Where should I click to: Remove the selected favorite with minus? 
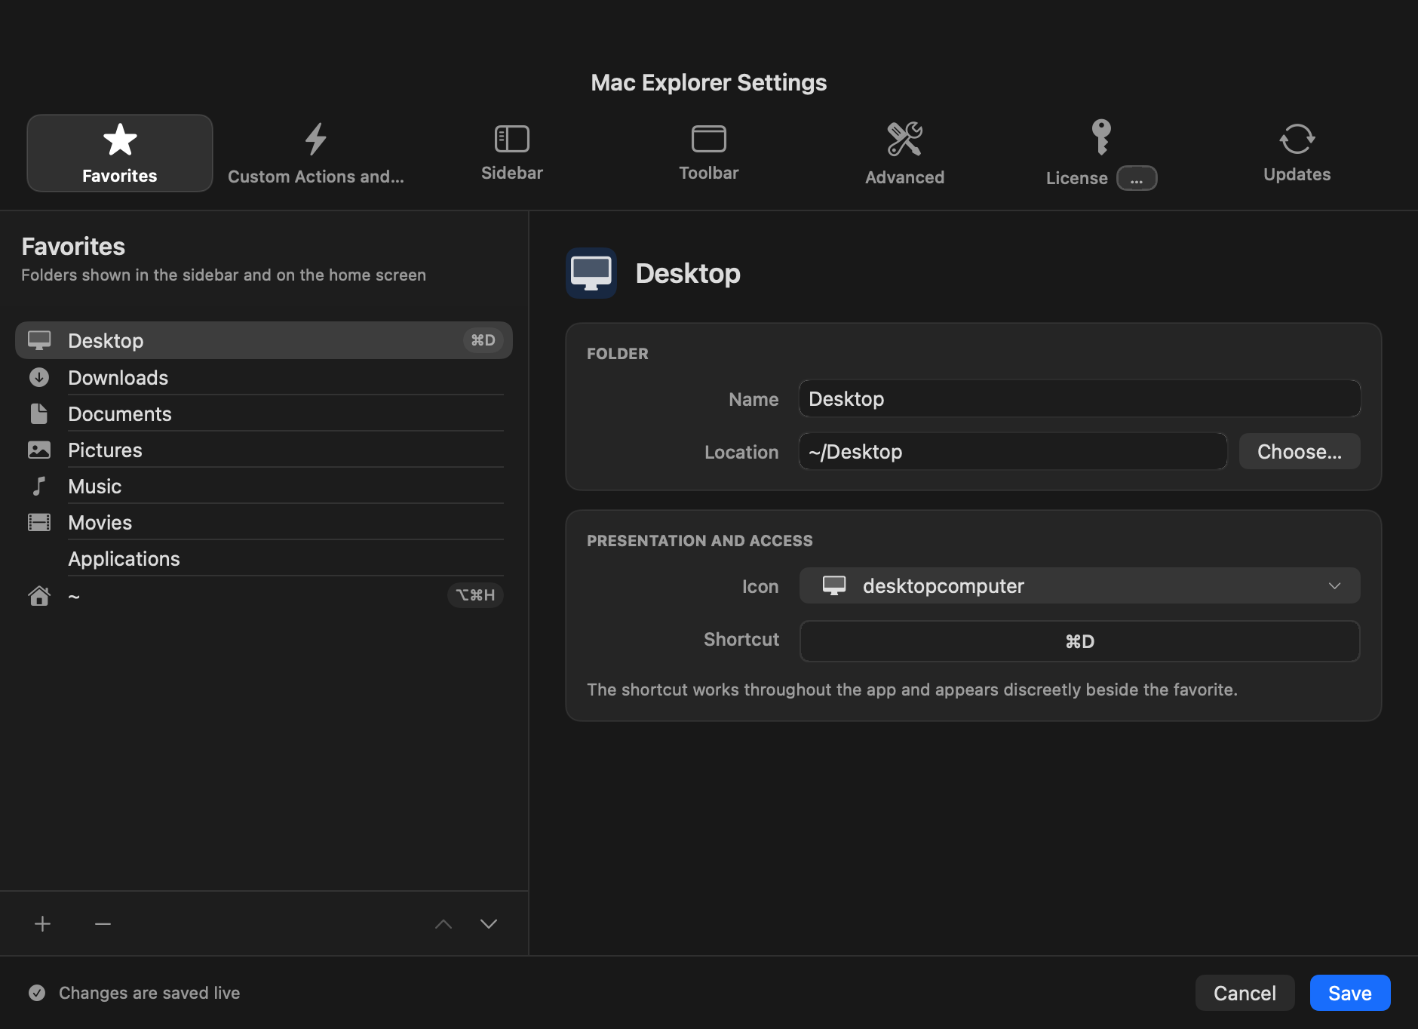[x=103, y=923]
